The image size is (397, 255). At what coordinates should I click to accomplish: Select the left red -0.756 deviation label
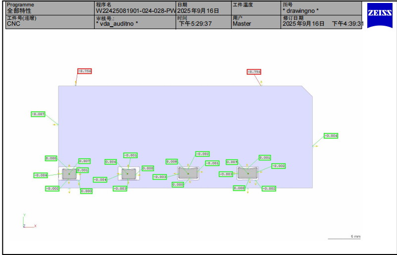pos(85,71)
